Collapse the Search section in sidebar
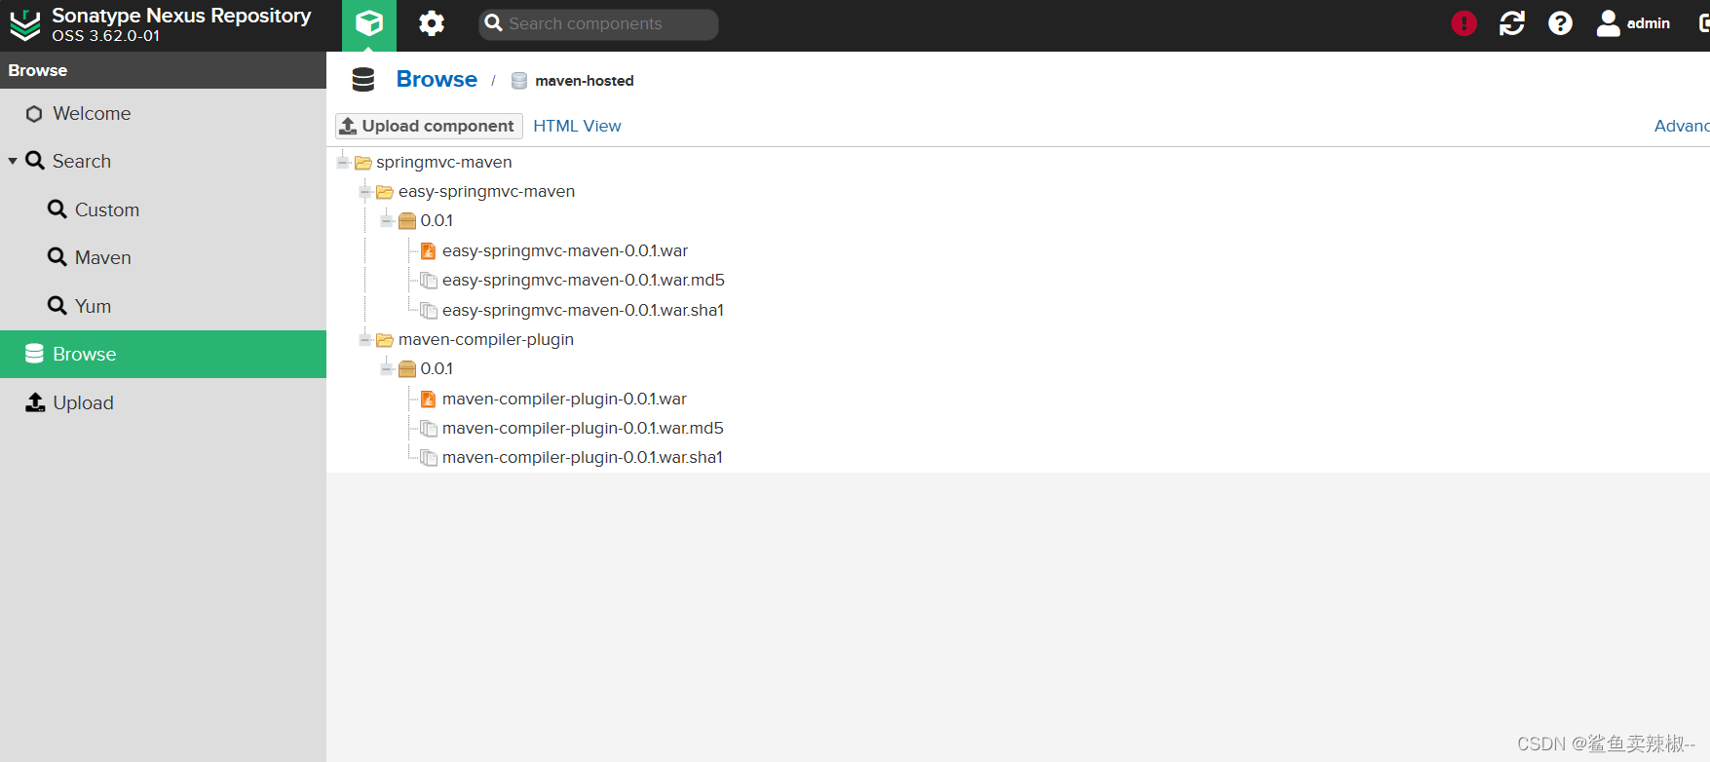This screenshot has height=762, width=1710. [13, 161]
